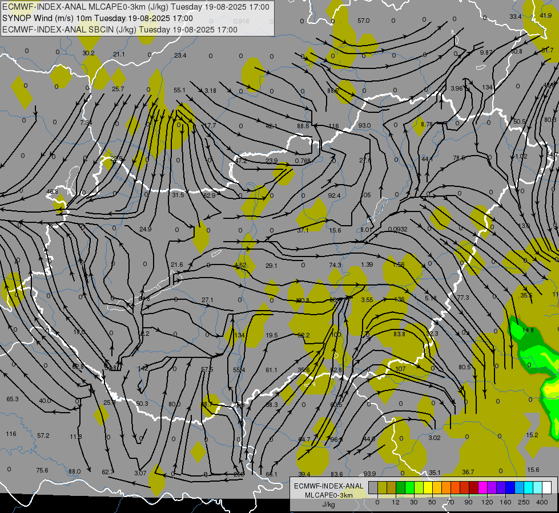Click the map value '50.3'
This screenshot has width=559, height=513.
(x=142, y=404)
